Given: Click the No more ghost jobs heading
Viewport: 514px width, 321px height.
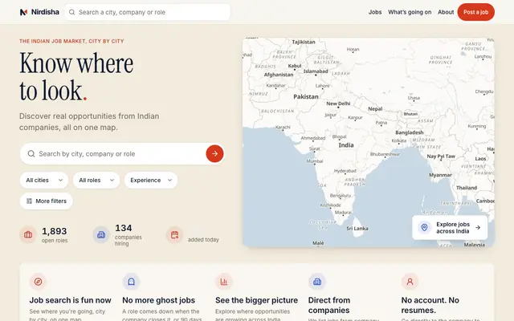Looking at the screenshot, I should tap(159, 300).
